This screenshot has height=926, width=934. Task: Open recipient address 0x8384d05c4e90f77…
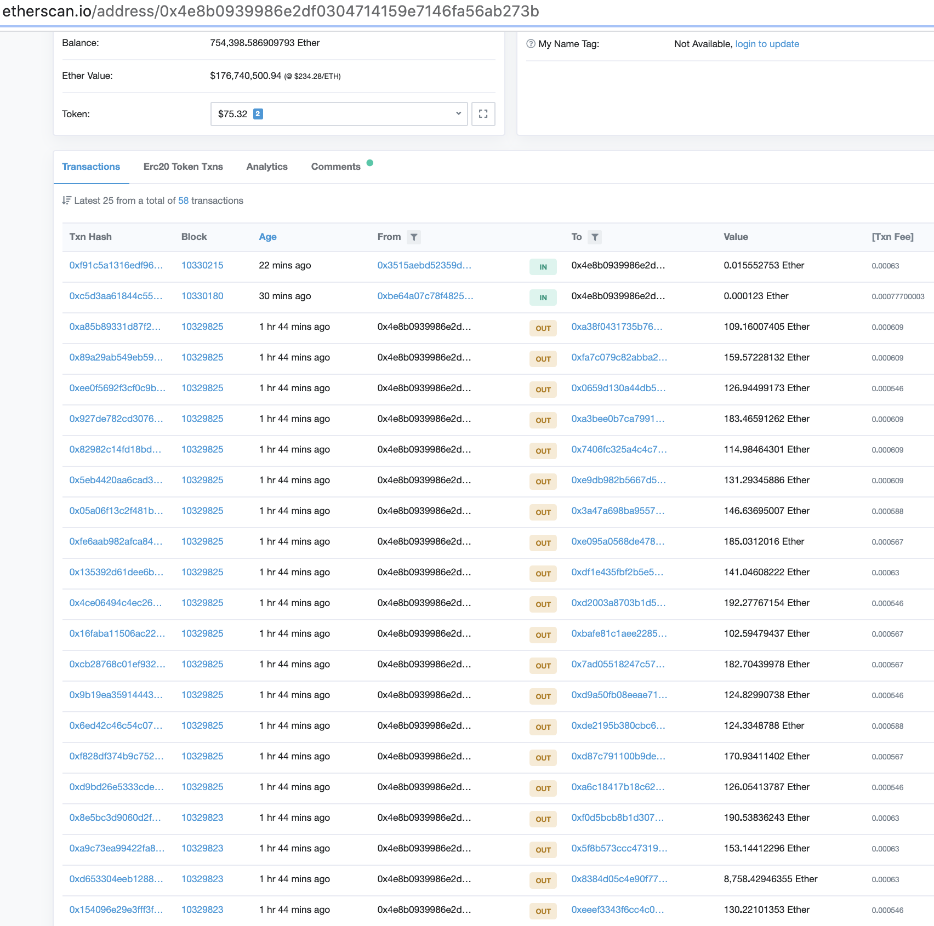619,879
